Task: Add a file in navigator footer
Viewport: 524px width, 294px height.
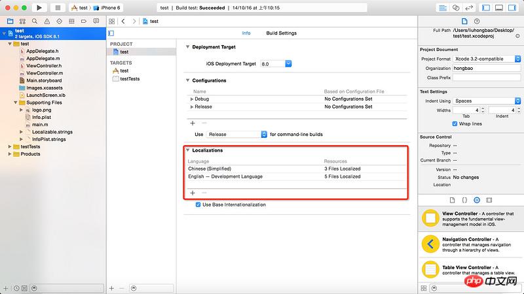Action: (x=6, y=288)
